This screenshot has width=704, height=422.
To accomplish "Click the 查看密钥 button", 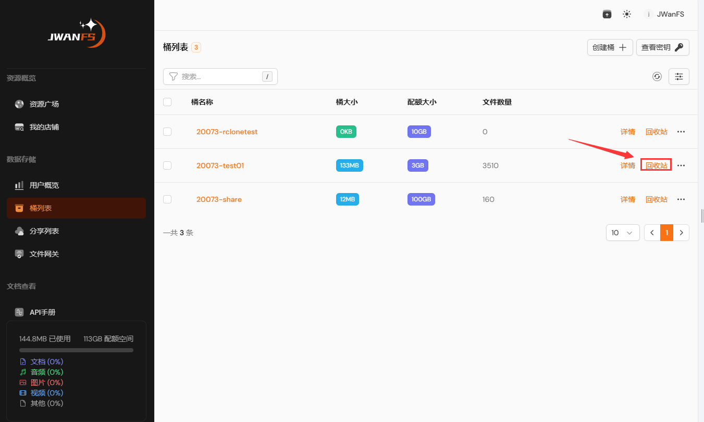I will [663, 47].
